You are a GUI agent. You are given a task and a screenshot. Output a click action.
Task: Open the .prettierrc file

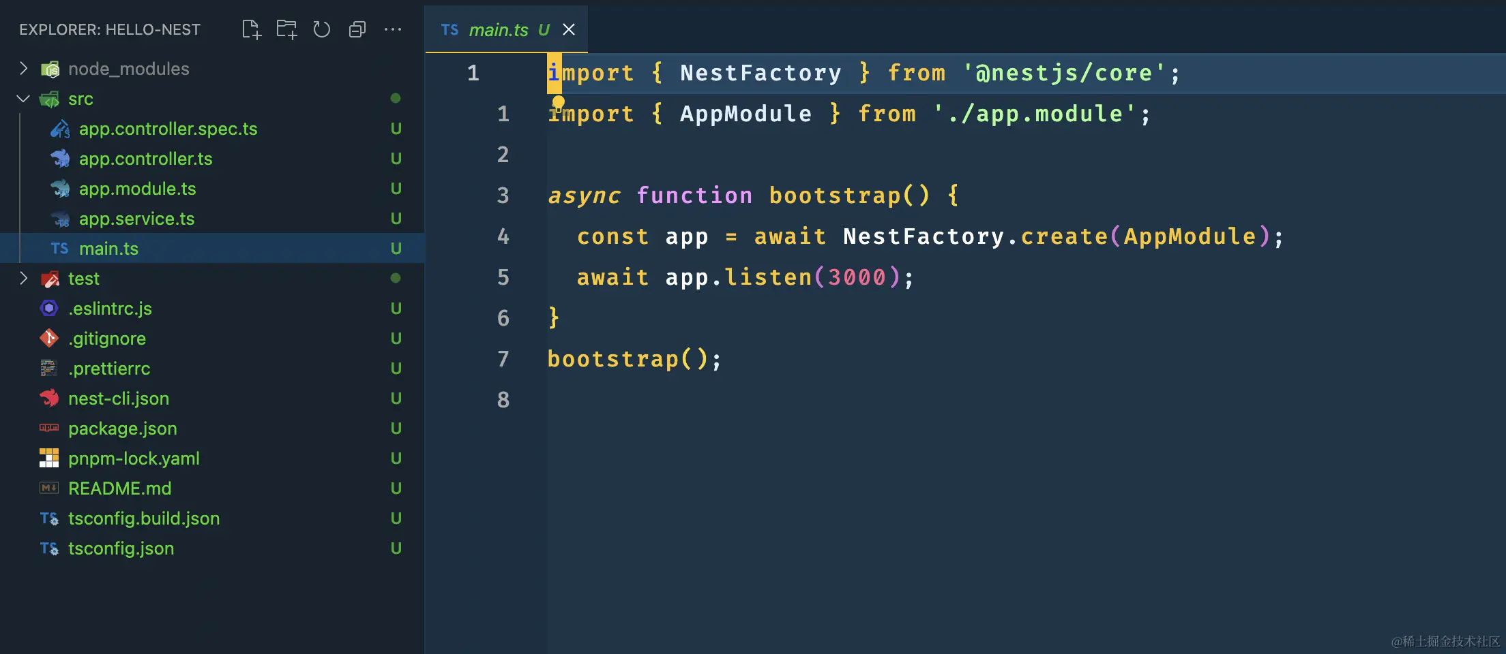click(109, 369)
